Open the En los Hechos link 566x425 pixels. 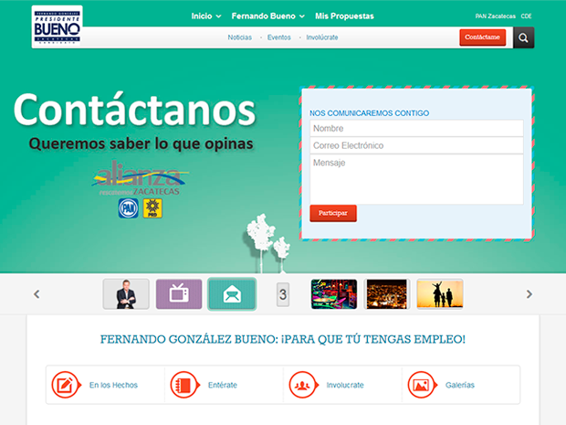(x=113, y=386)
